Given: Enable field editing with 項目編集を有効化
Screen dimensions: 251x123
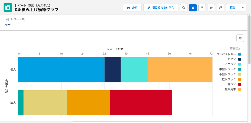Looking at the screenshot, I should 161,8.
